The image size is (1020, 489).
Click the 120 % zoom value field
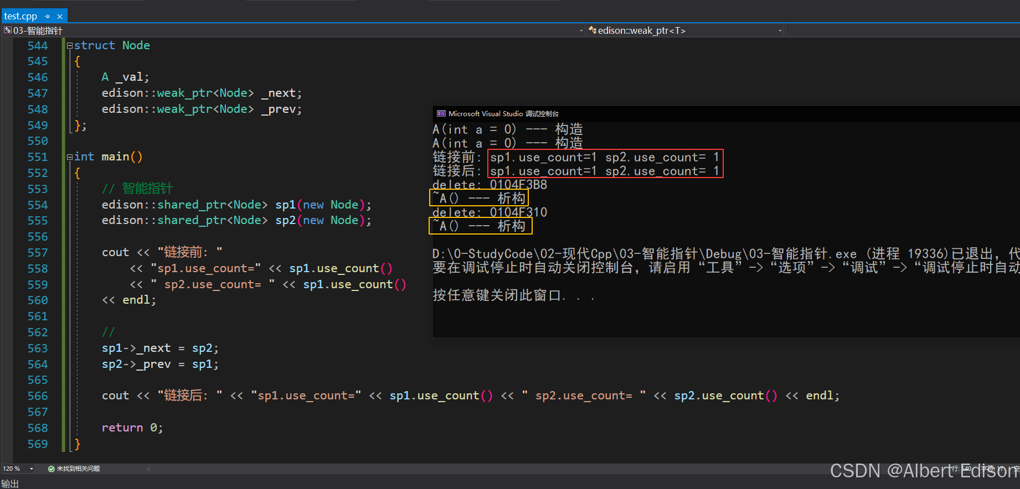12,469
